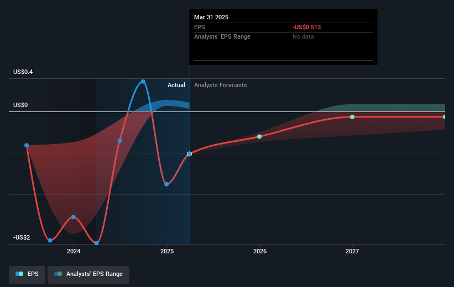Click 'No data' in tooltip range row

click(x=303, y=37)
